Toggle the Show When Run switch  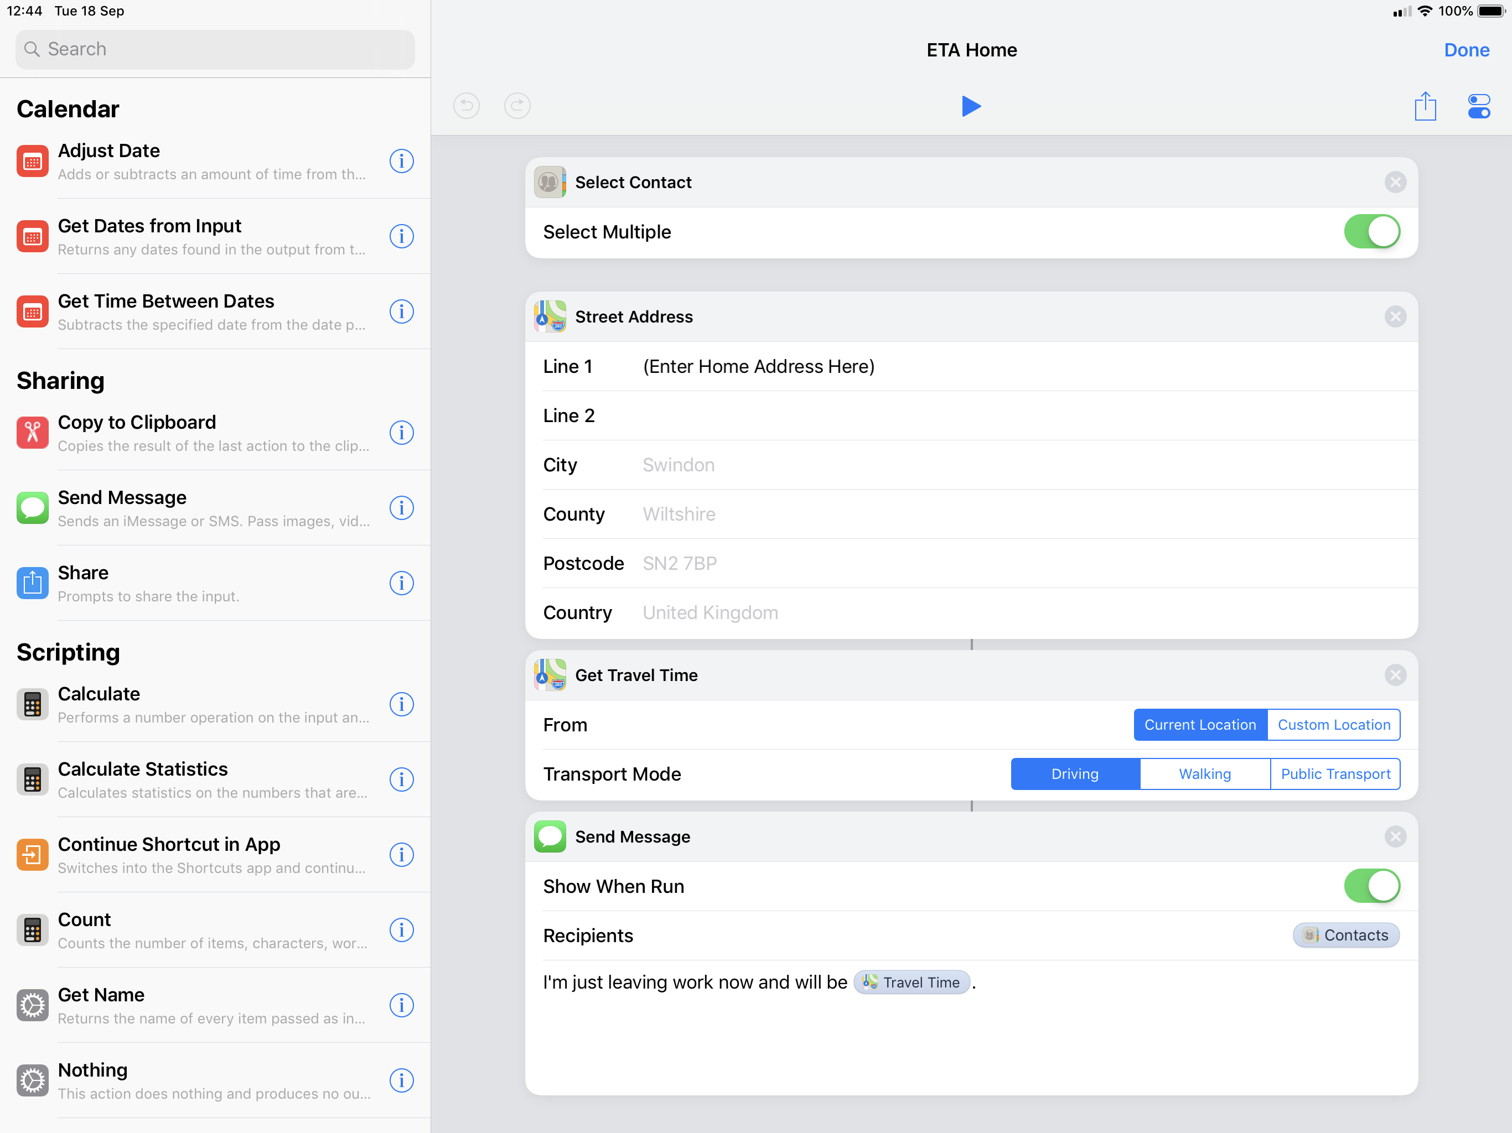point(1372,886)
